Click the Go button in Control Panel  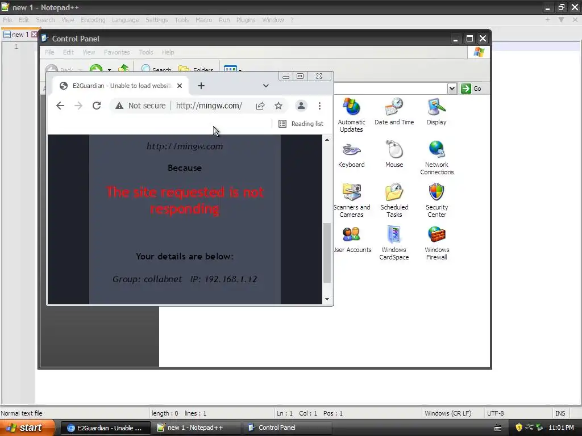[x=472, y=89]
